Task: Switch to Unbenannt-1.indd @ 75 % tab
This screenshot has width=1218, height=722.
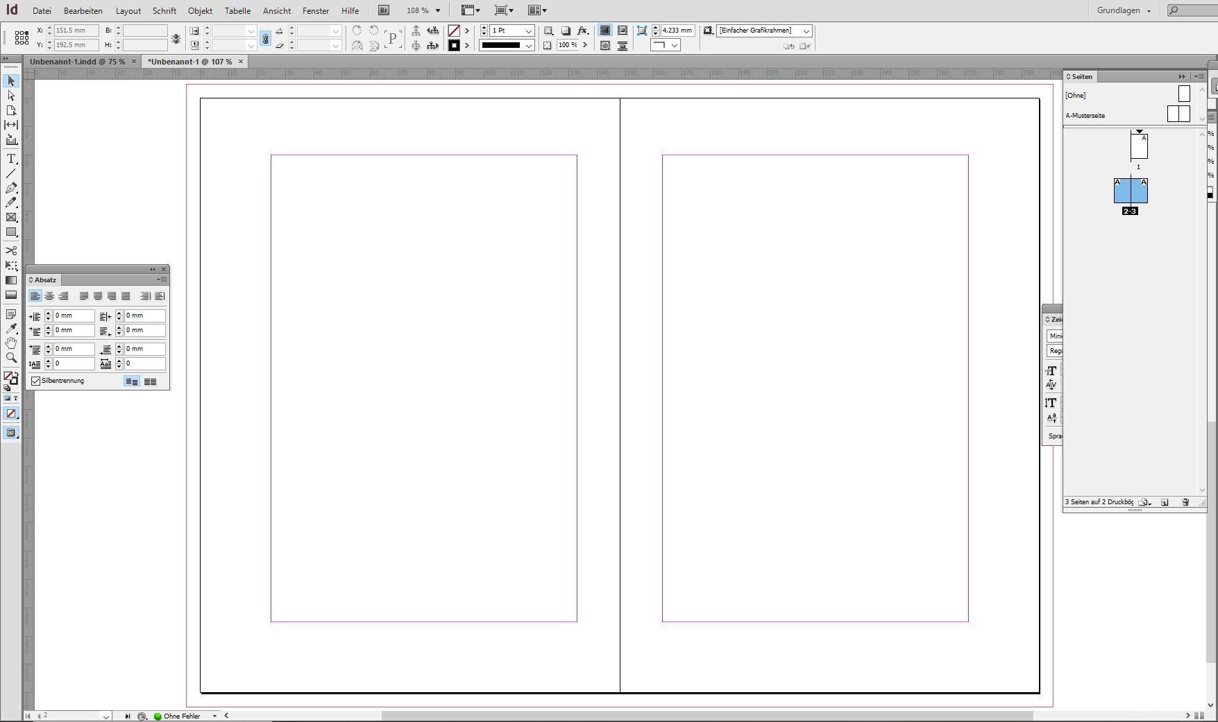Action: 77,62
